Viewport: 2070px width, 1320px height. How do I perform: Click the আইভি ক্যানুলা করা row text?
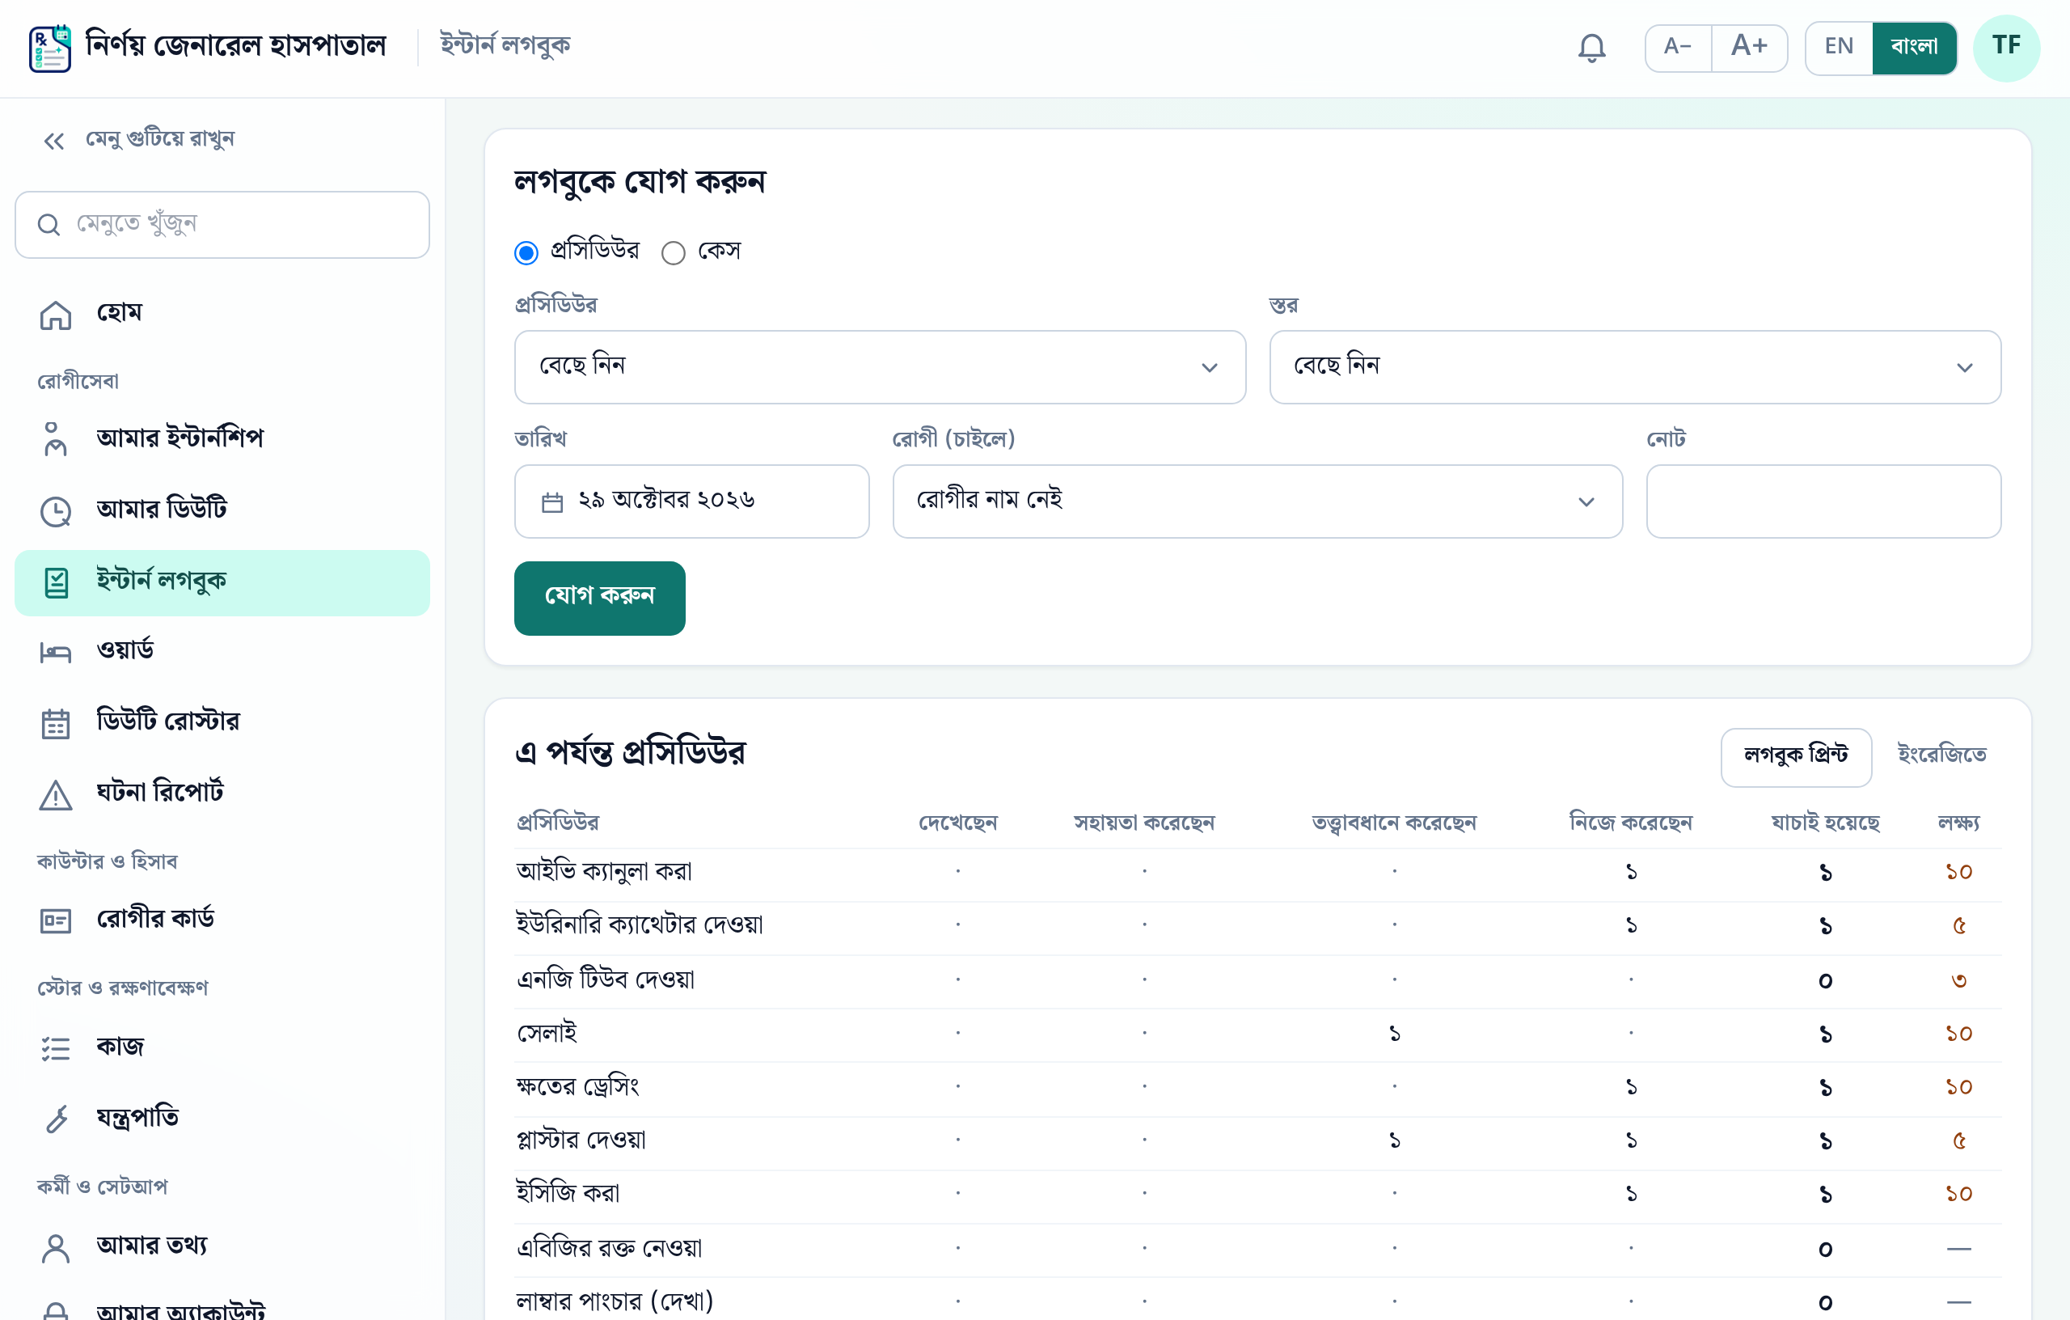(603, 873)
